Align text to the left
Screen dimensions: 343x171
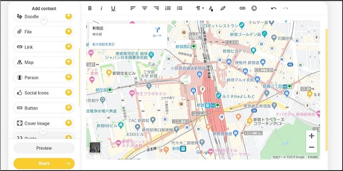133,8
